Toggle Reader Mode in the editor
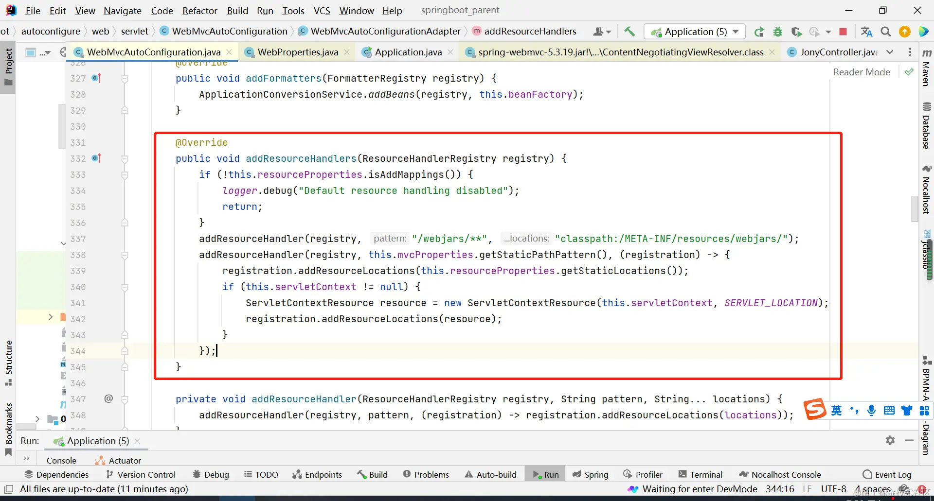This screenshot has width=934, height=501. tap(862, 72)
